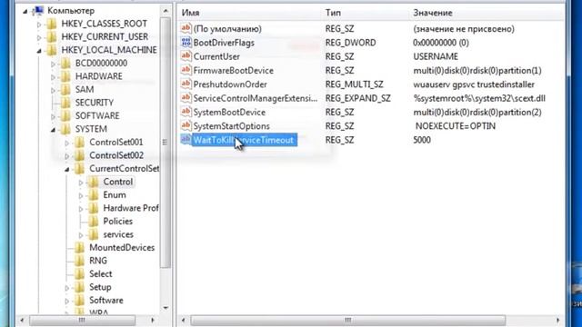Expand the Setup key arrow

click(66, 288)
